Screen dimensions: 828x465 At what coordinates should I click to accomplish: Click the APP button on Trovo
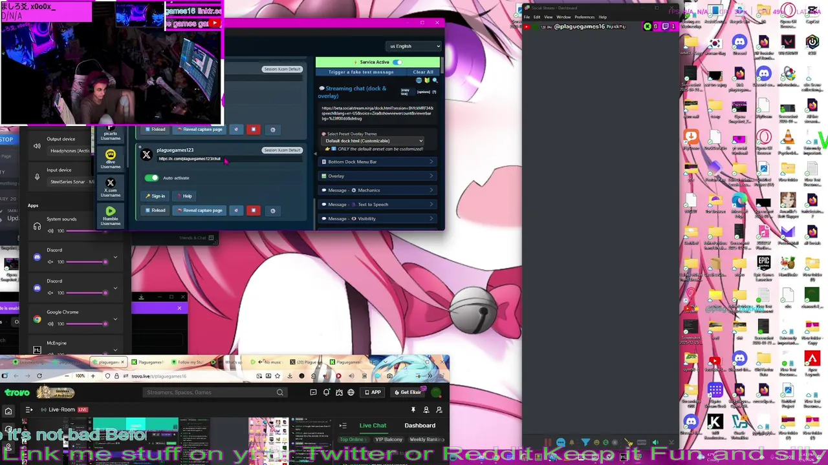point(373,392)
